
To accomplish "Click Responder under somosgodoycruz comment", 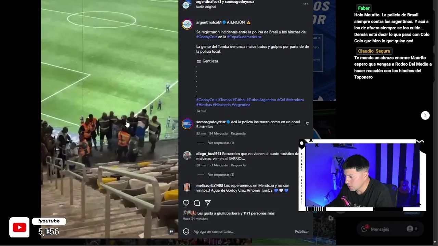I will coord(239,133).
